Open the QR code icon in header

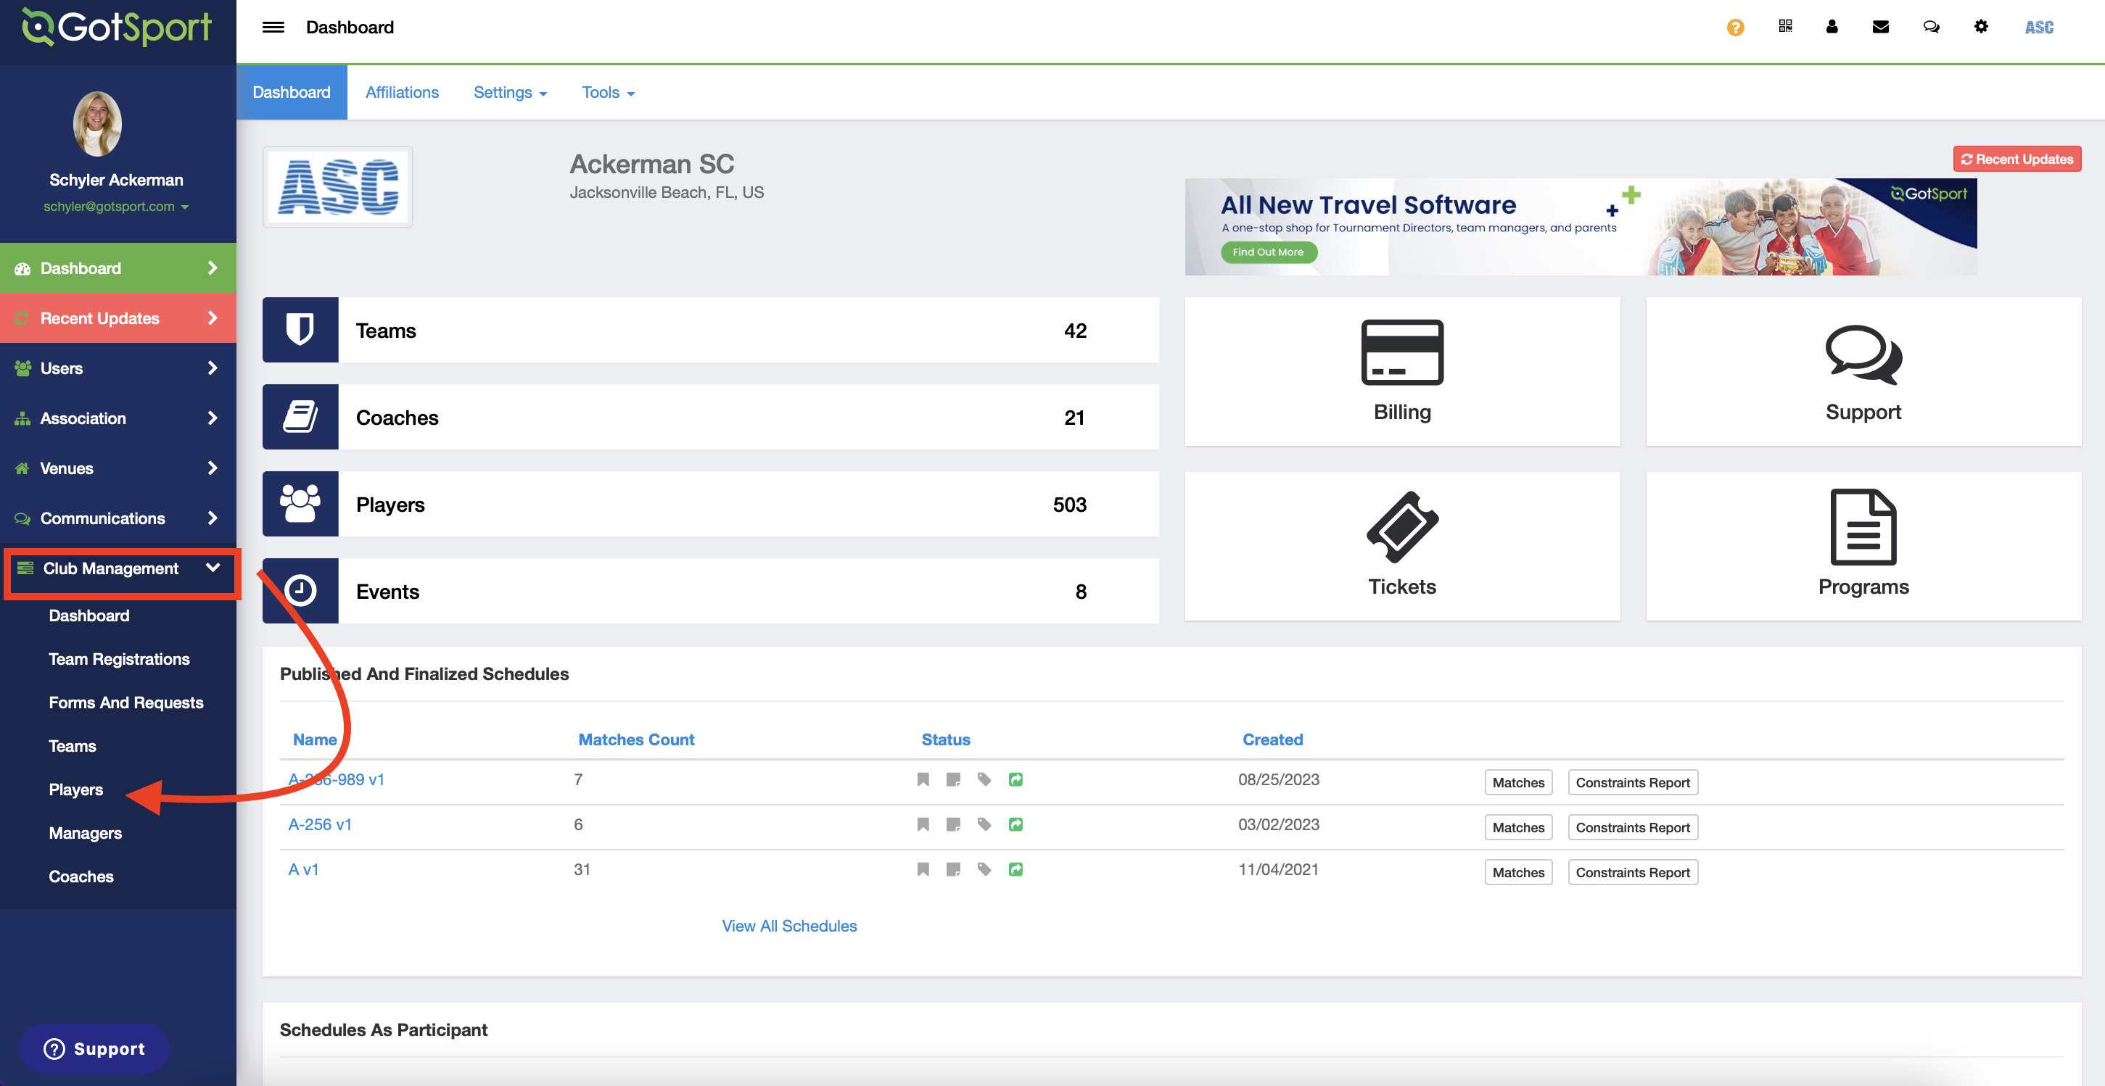point(1784,27)
